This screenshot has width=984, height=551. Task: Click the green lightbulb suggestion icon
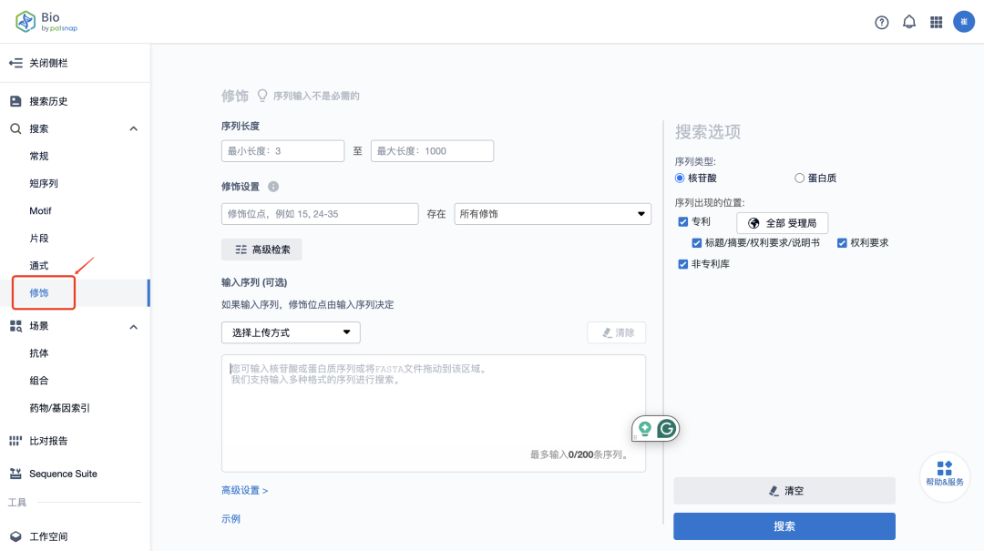pos(644,429)
